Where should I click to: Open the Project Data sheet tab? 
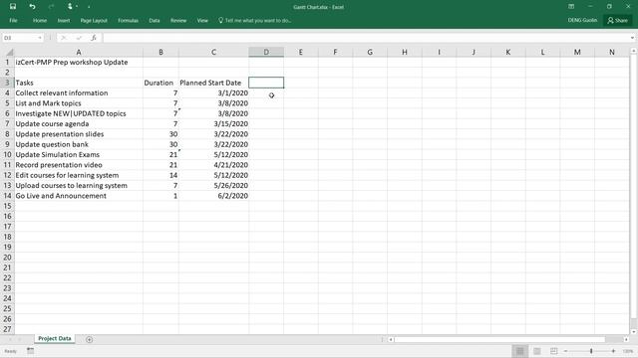point(55,338)
